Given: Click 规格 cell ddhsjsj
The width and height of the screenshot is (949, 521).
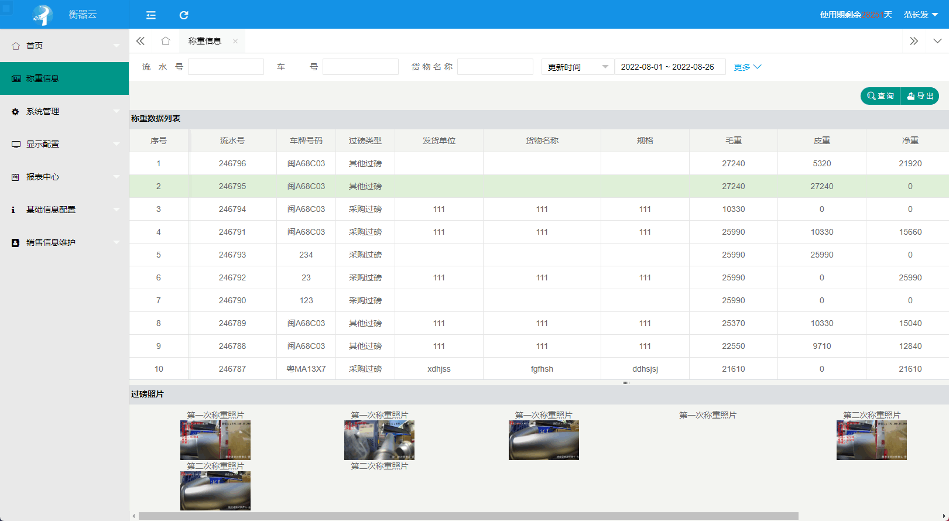Looking at the screenshot, I should pos(645,369).
